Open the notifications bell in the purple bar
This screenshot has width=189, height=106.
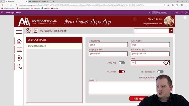point(172,12)
